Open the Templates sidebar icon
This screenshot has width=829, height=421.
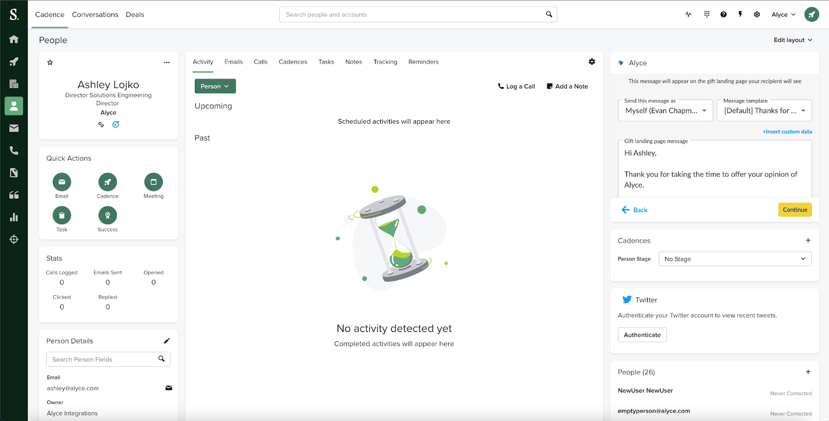pos(14,173)
